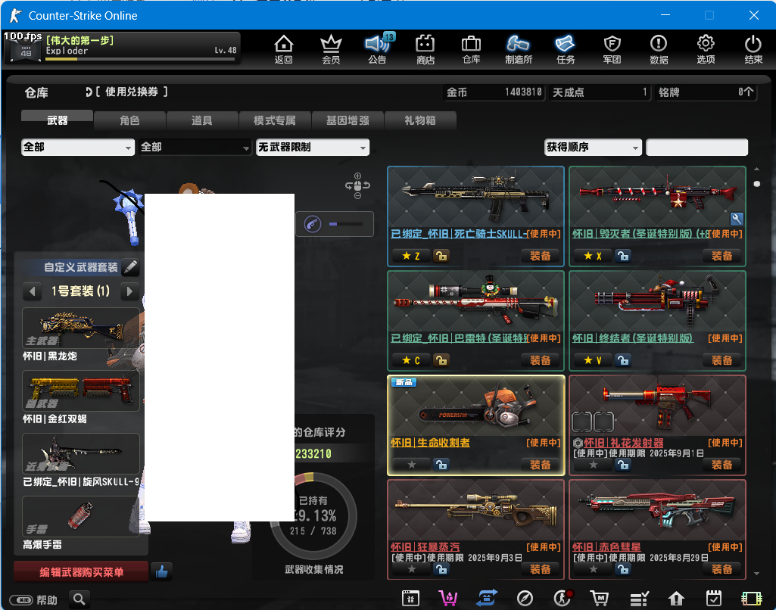The height and width of the screenshot is (610, 776).
Task: Equip the 巴雷特 weapon via 装备
Action: pyautogui.click(x=540, y=360)
